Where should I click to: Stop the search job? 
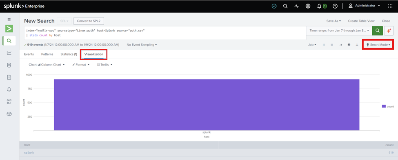[332, 45]
